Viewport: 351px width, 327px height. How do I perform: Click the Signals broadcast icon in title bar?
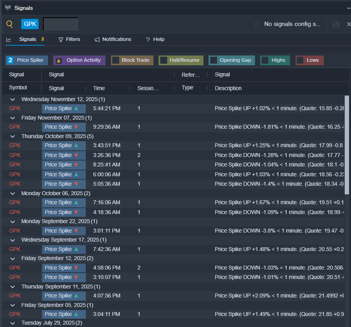8,8
